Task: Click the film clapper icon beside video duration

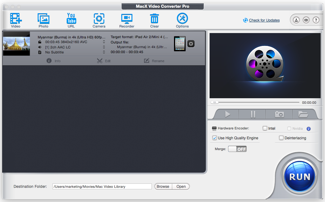Action: click(40, 42)
